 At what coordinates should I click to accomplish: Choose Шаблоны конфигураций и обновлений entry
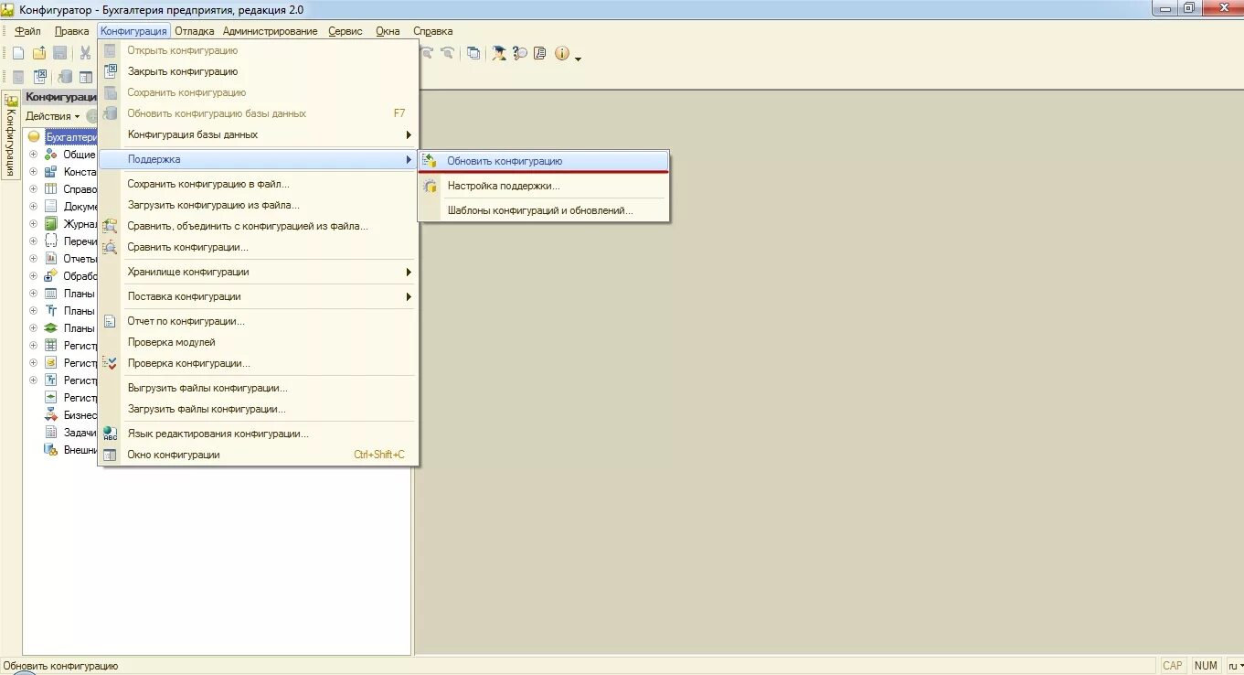[544, 210]
